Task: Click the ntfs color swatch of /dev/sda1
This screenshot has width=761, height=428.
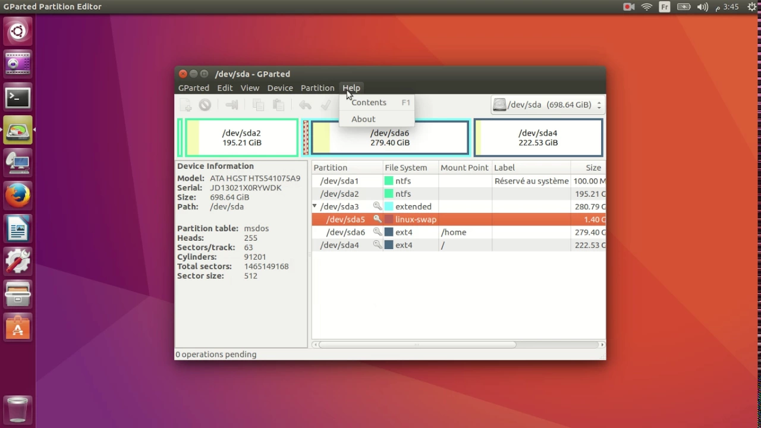Action: (389, 181)
